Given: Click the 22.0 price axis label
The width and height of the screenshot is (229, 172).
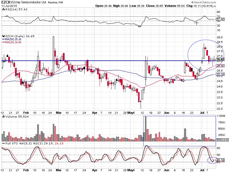Looking at the screenshot, I should coord(220,109).
